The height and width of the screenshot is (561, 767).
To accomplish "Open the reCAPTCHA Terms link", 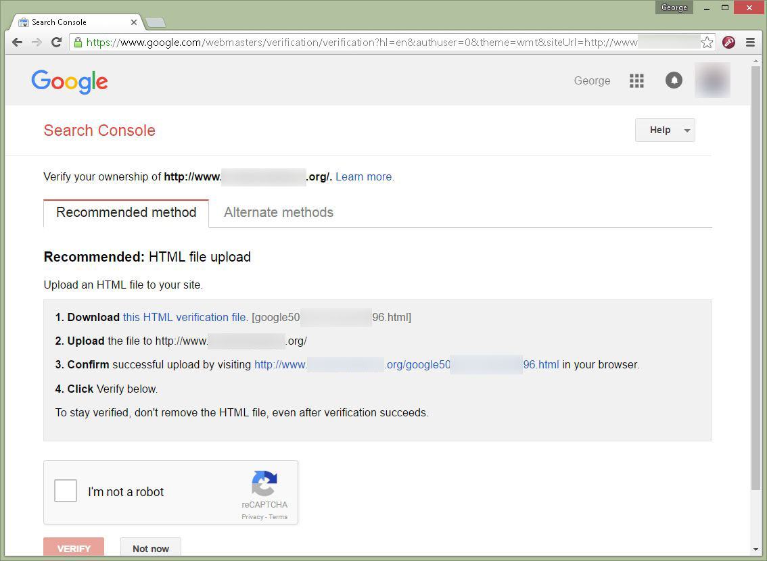I will tap(279, 517).
